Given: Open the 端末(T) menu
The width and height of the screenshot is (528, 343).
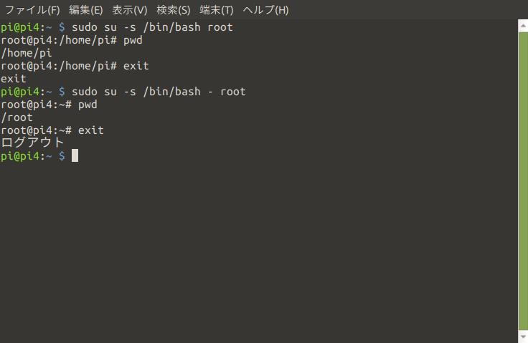Looking at the screenshot, I should tap(216, 10).
